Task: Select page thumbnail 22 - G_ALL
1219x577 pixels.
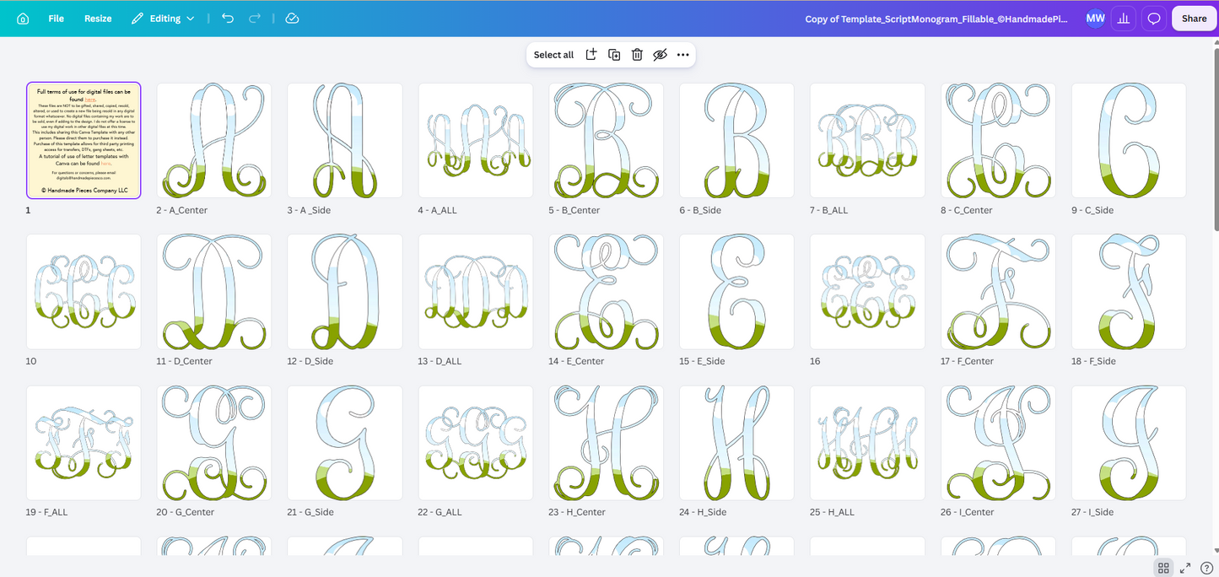Action: pyautogui.click(x=476, y=442)
